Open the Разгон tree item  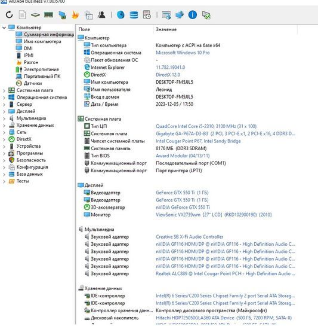click(31, 62)
